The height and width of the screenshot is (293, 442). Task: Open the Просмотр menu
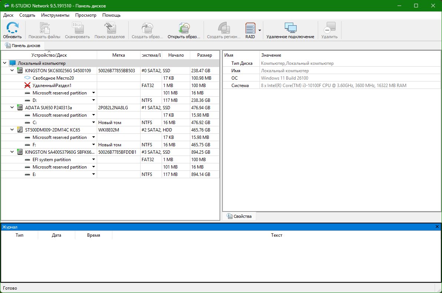click(x=86, y=15)
